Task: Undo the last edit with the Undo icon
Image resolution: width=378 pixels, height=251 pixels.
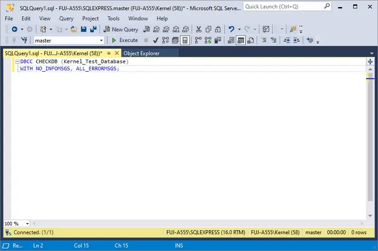Action: tap(232, 29)
